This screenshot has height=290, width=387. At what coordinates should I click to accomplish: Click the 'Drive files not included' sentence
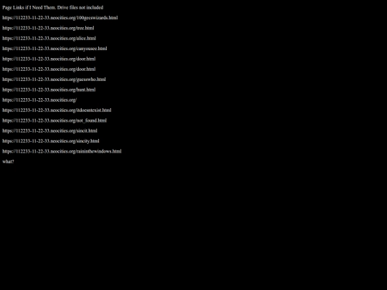point(80,8)
